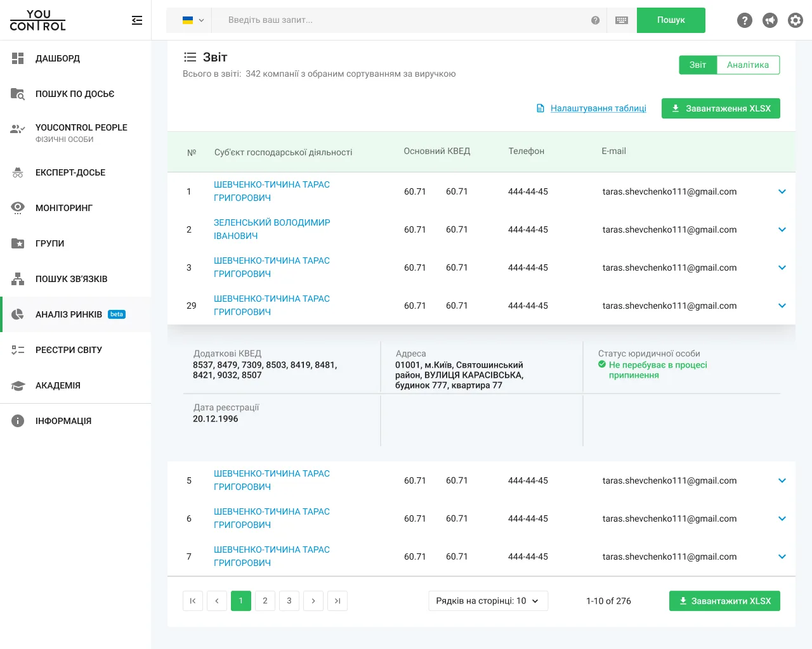Open the virtual keyboard
The height and width of the screenshot is (649, 812).
coord(622,20)
